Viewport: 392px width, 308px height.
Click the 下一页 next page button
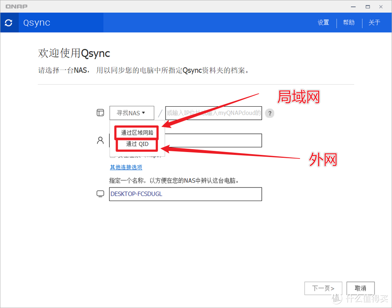point(323,288)
